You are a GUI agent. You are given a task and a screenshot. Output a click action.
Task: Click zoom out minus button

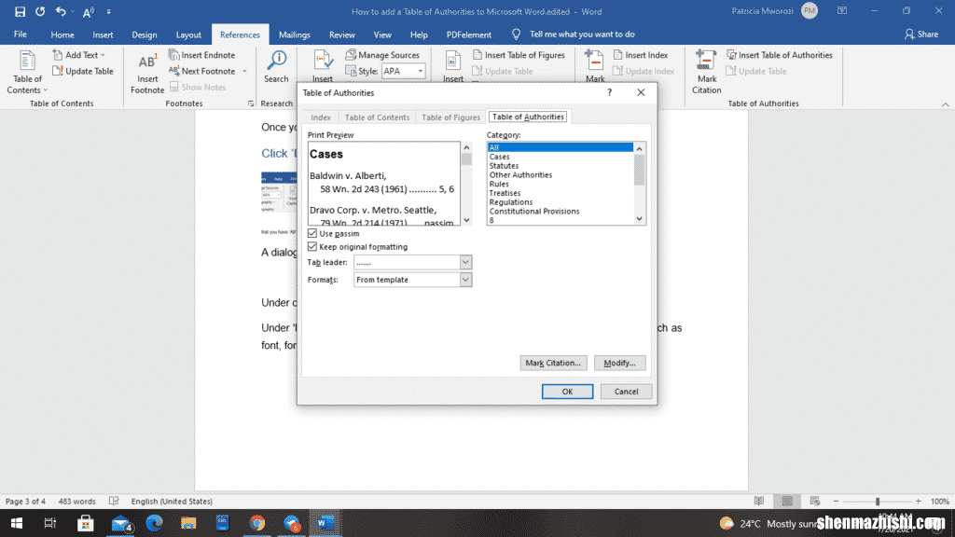(836, 501)
